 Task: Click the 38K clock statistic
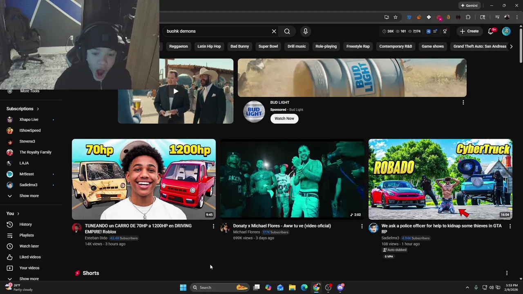388,31
